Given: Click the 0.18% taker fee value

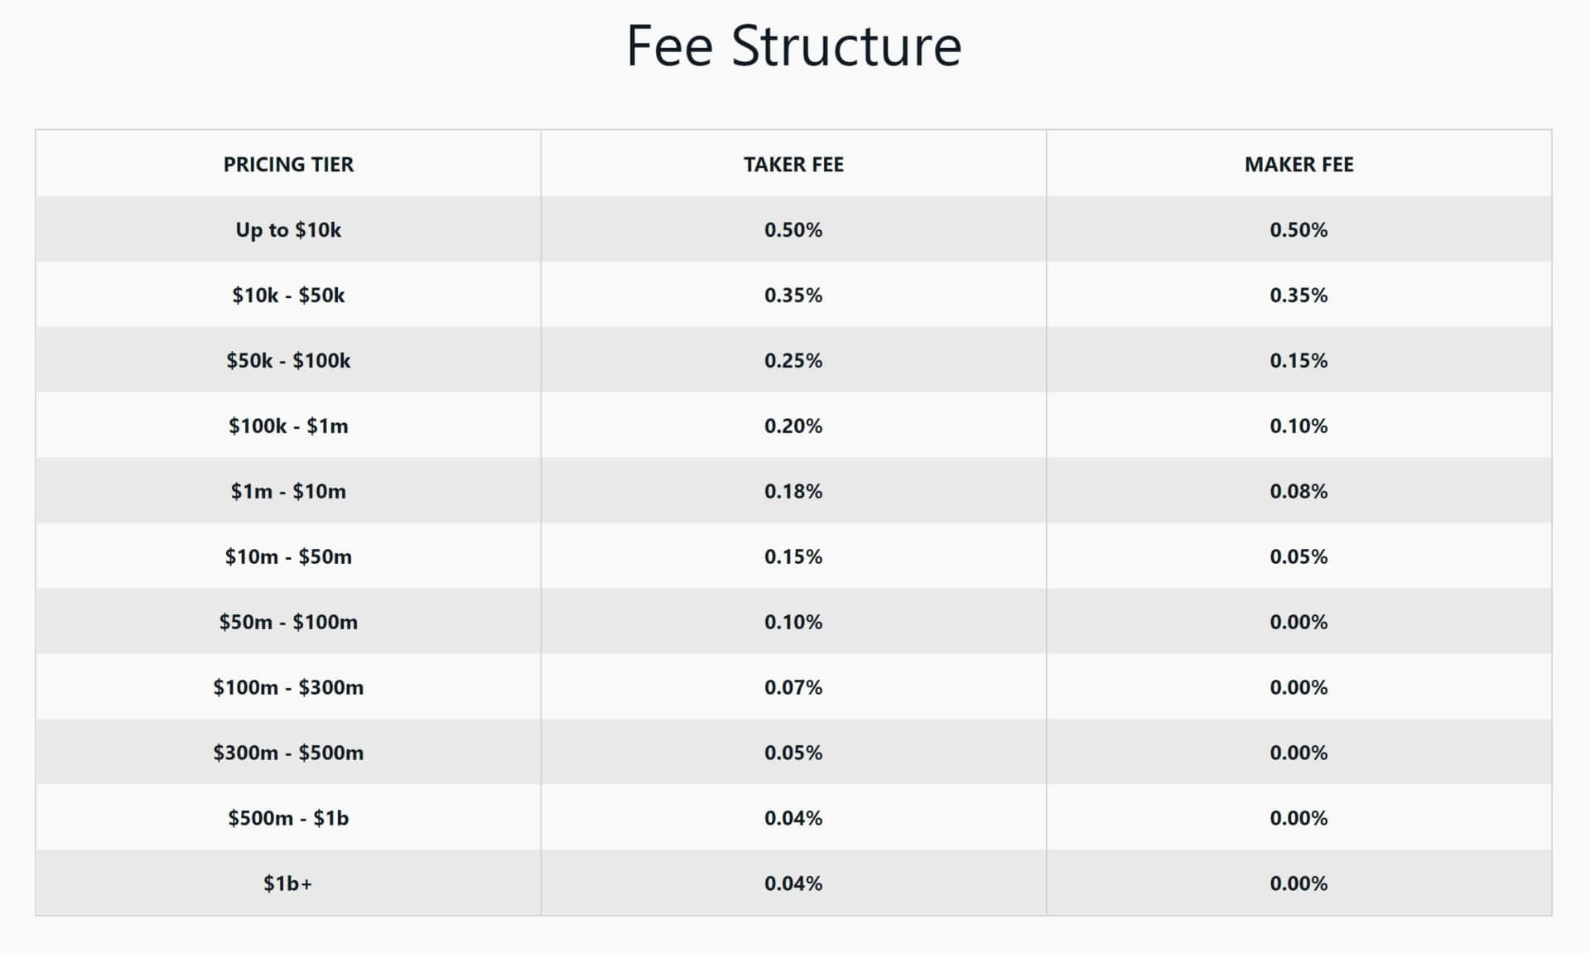Looking at the screenshot, I should pos(793,491).
